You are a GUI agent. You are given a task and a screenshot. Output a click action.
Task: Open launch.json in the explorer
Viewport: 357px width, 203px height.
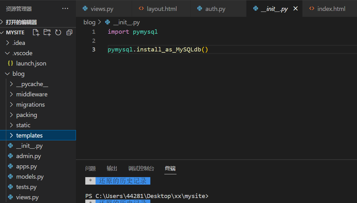click(31, 63)
